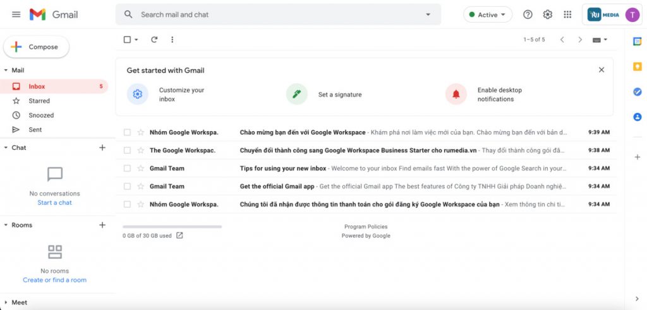Click the Enable desktop notifications bell icon

pyautogui.click(x=456, y=95)
